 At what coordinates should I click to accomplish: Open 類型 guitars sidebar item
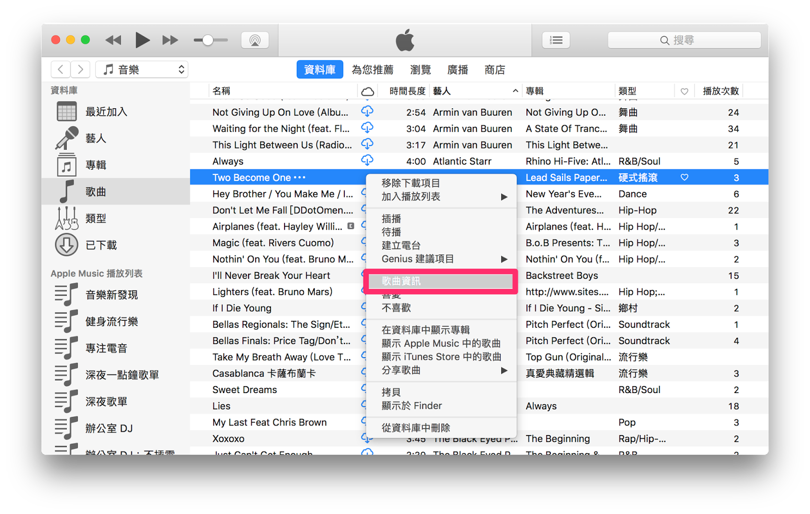click(116, 218)
